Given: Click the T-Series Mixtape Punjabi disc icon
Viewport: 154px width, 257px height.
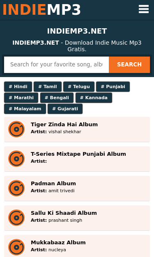Looking at the screenshot, I should pos(16,159).
